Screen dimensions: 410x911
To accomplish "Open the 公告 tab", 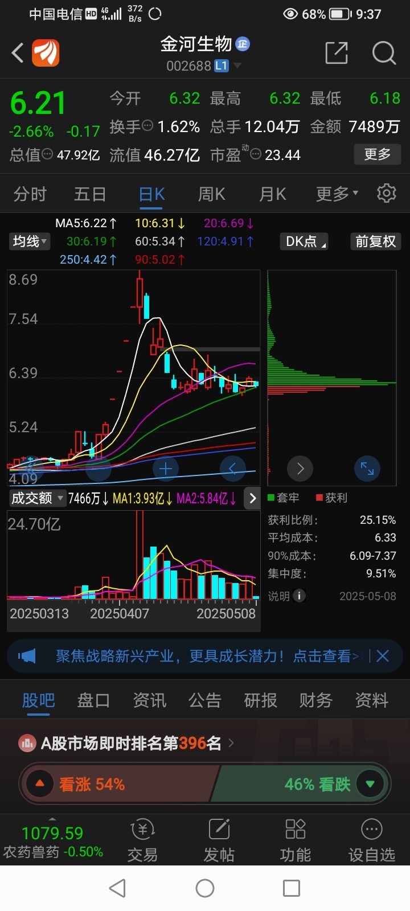I will pyautogui.click(x=205, y=700).
